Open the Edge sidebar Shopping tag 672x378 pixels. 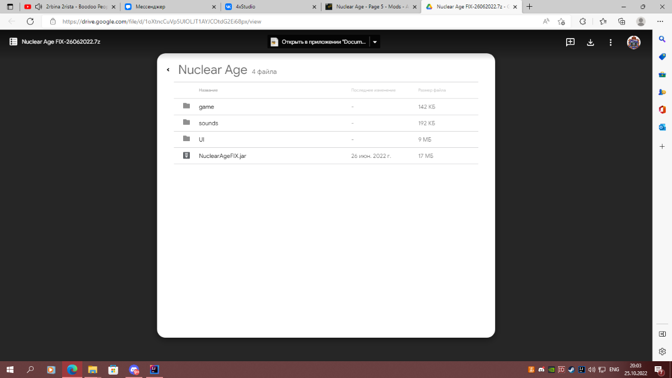coord(662,57)
